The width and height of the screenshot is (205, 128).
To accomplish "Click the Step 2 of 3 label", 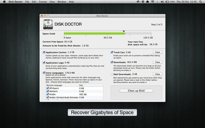I will point(157,24).
